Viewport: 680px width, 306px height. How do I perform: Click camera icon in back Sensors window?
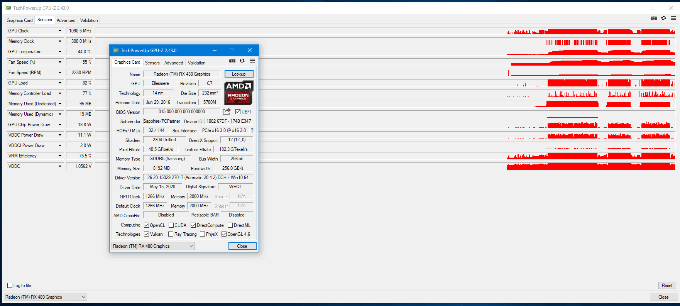654,18
